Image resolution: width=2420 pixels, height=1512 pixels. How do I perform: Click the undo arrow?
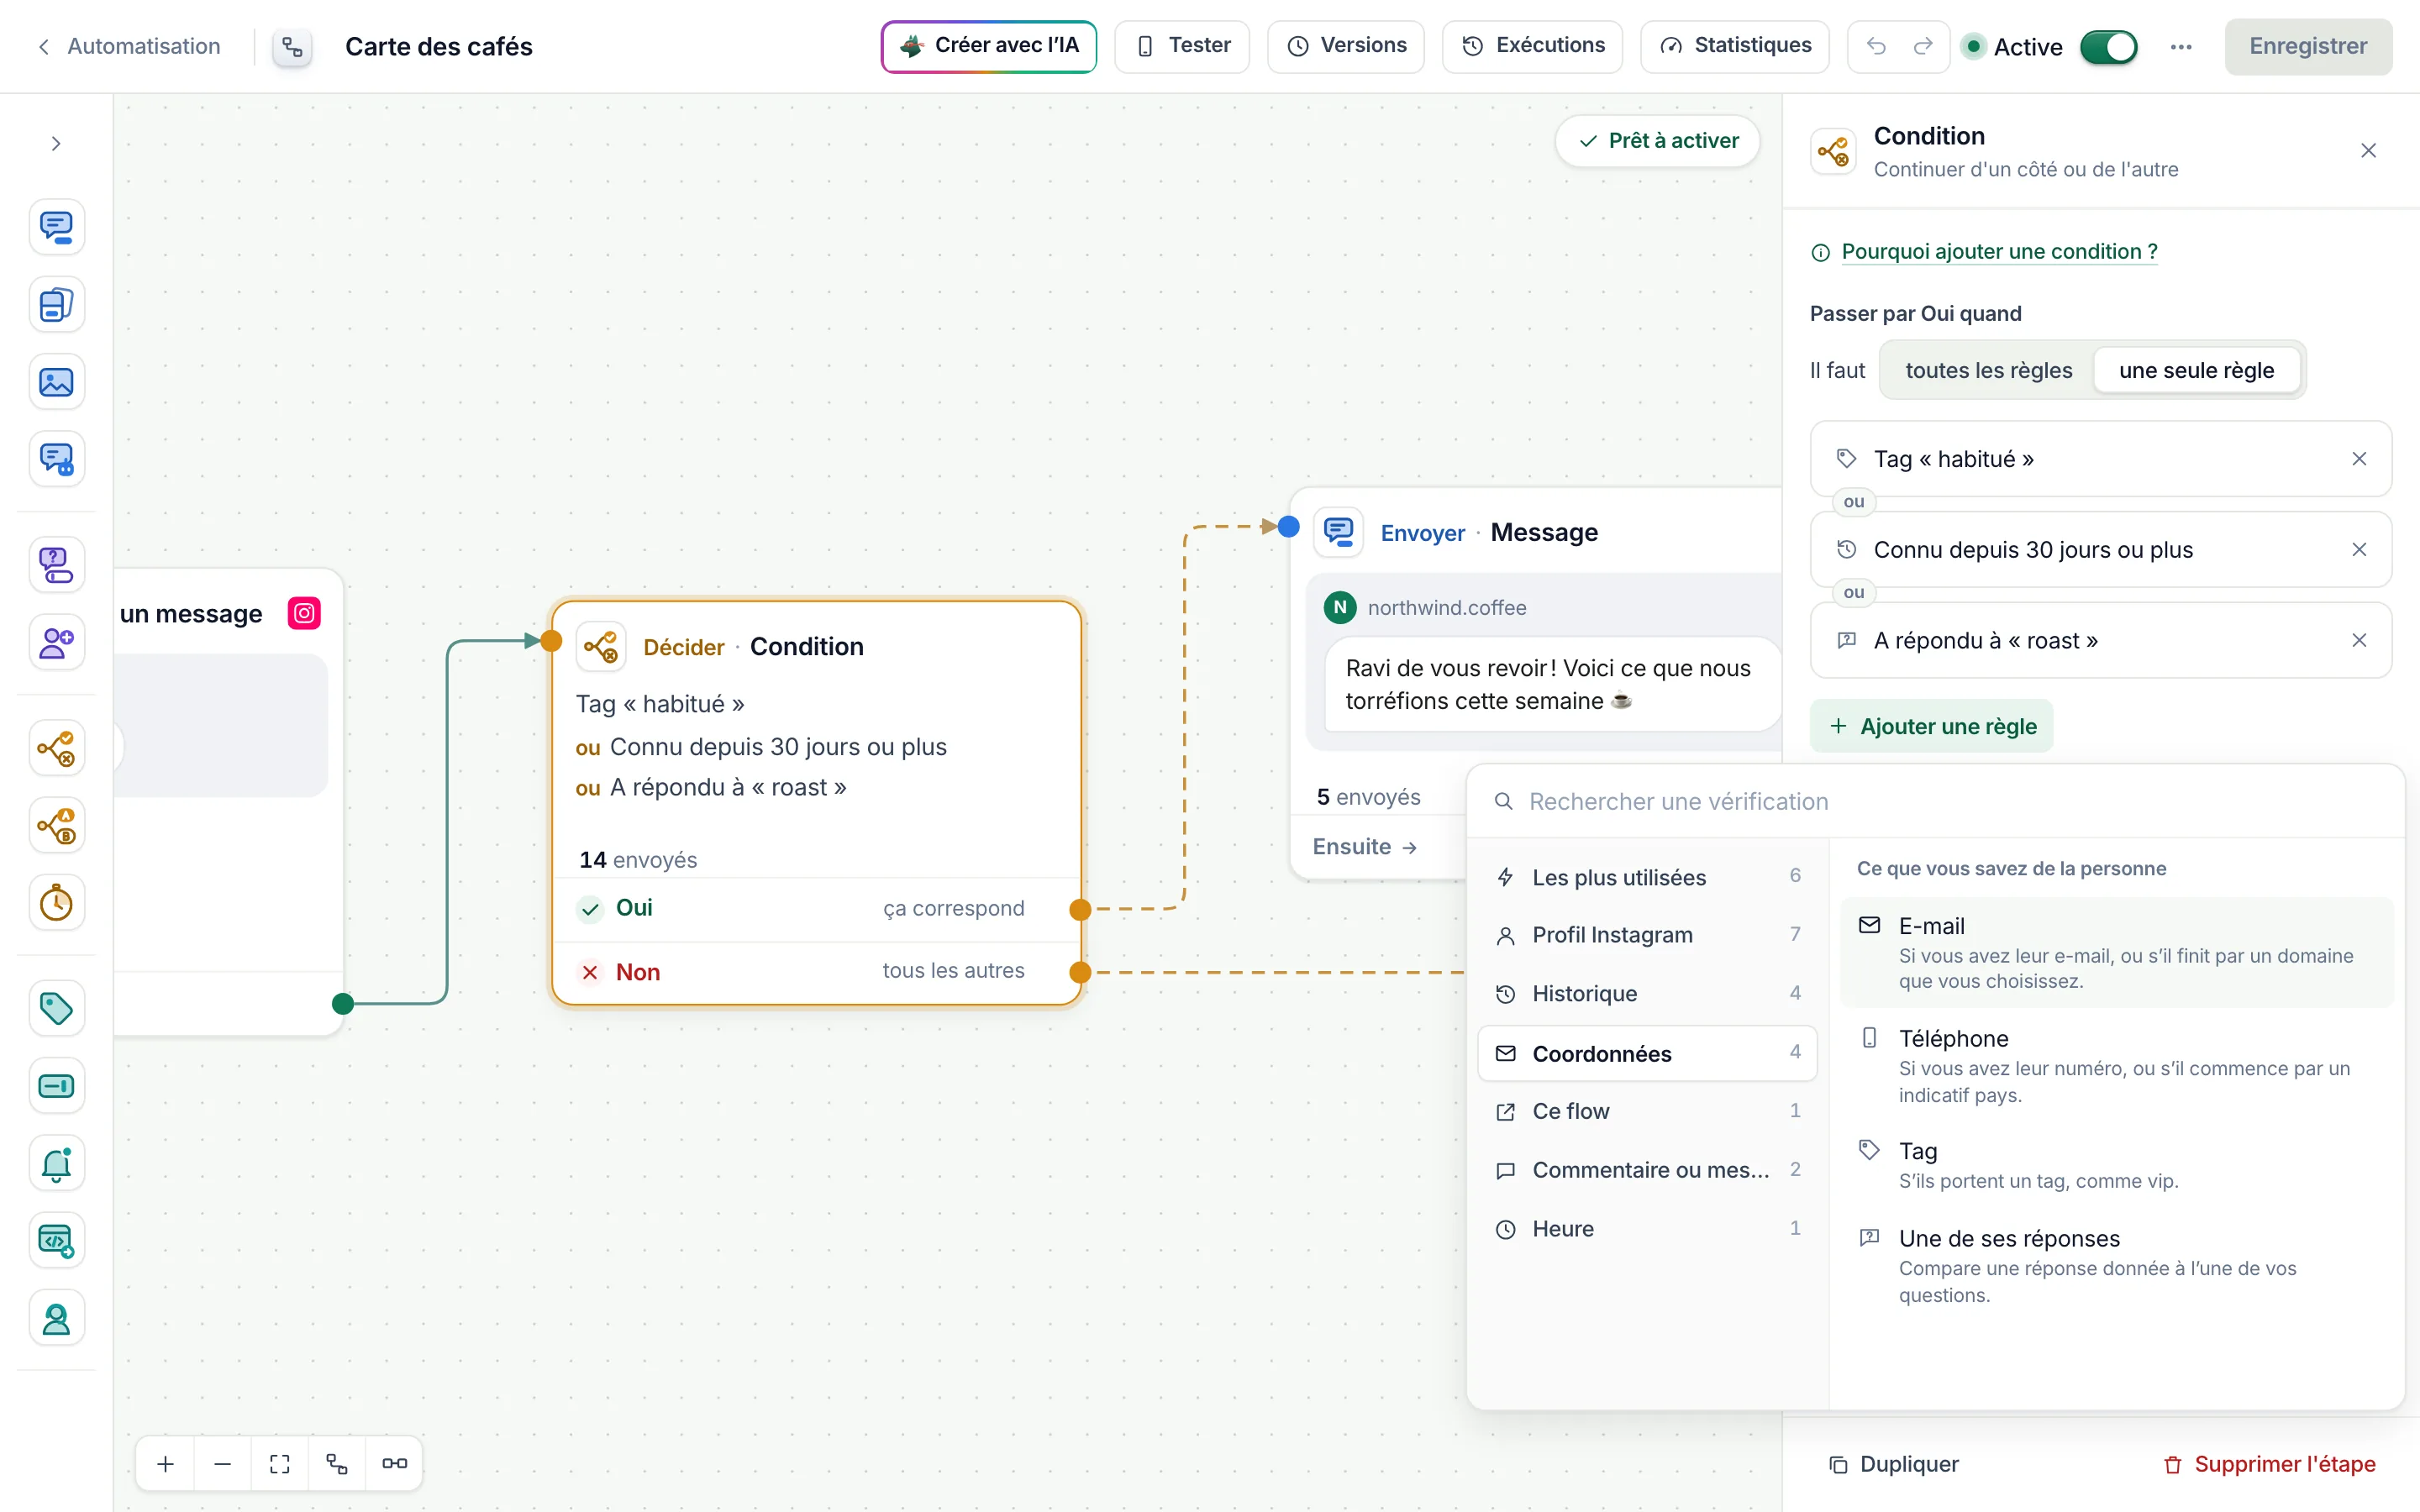1876,46
